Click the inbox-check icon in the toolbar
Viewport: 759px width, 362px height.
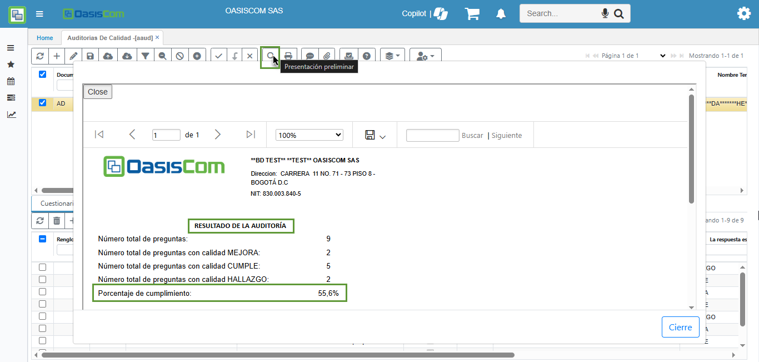[349, 56]
